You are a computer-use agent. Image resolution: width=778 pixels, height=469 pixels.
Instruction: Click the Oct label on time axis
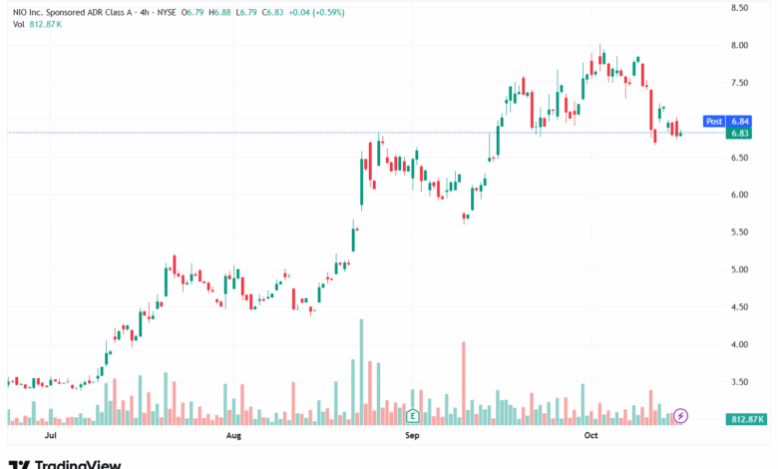590,436
